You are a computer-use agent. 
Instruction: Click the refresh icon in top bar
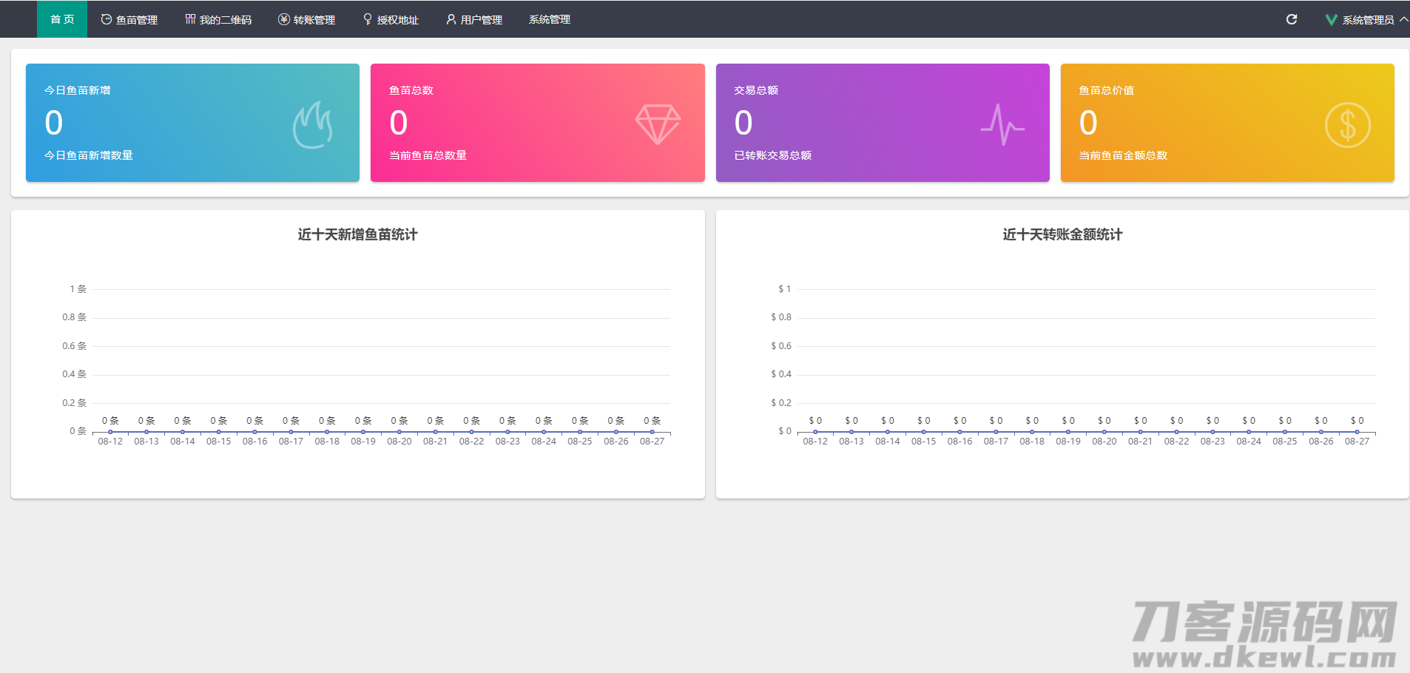coord(1292,19)
